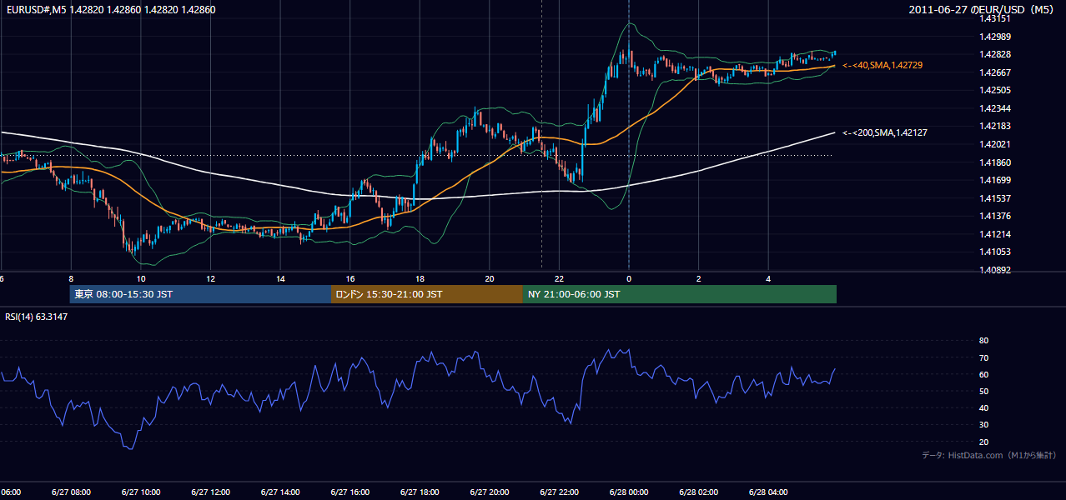
Task: Click the hour marker 10 under price chart
Action: coord(141,279)
